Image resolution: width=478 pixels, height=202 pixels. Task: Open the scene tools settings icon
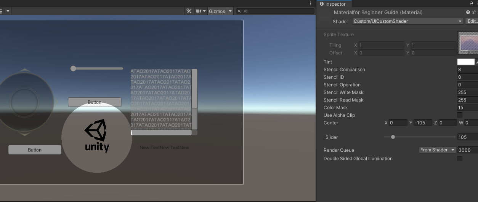tap(189, 11)
